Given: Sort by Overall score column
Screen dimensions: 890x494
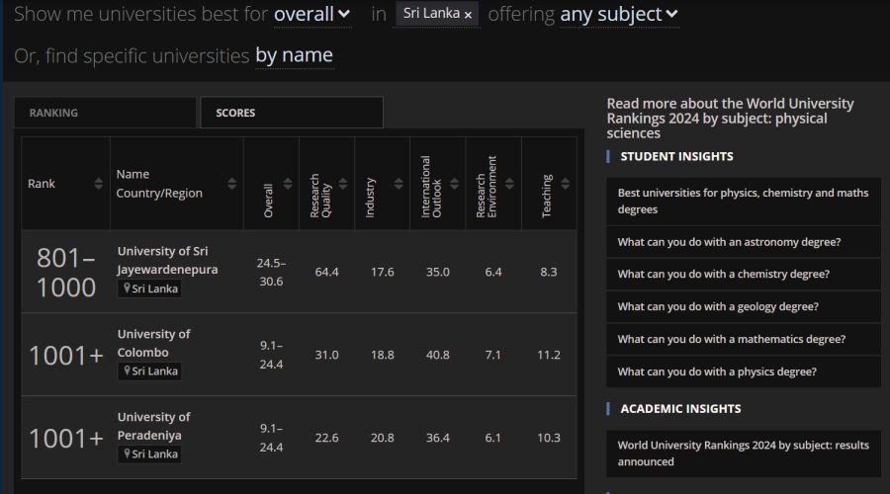Looking at the screenshot, I should tap(287, 184).
